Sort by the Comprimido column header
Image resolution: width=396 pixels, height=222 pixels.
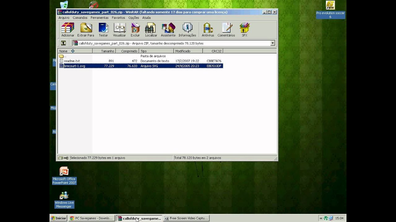click(127, 51)
